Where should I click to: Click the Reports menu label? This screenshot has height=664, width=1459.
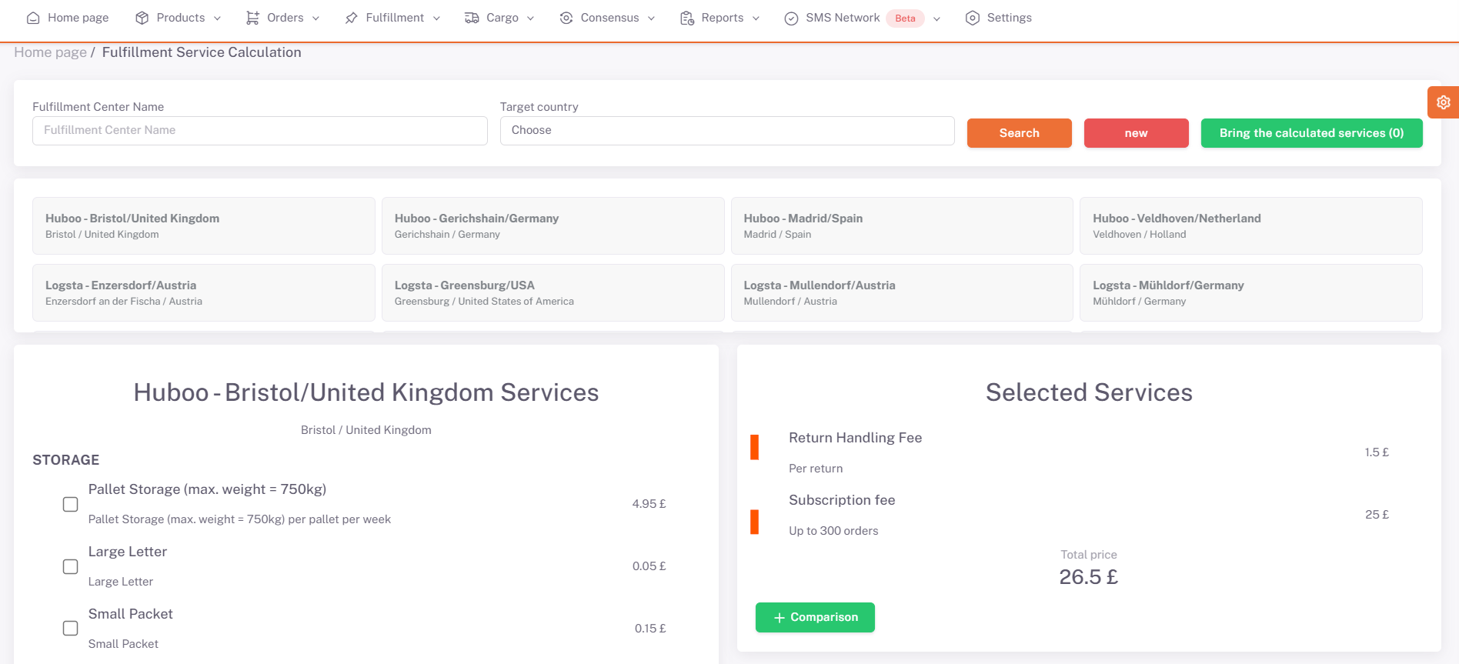(723, 18)
